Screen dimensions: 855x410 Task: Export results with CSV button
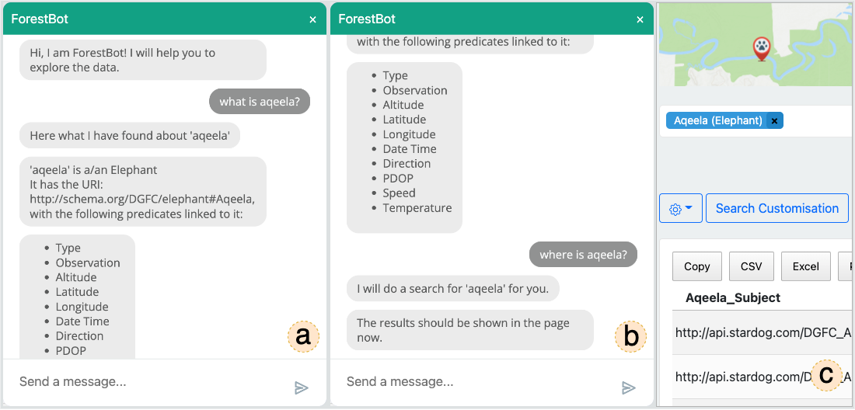[752, 266]
